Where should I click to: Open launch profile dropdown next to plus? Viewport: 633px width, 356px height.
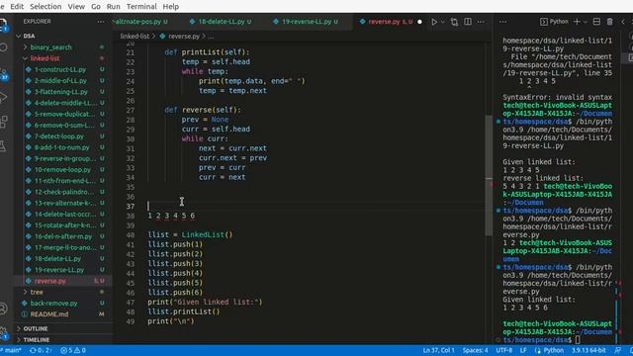(585, 22)
